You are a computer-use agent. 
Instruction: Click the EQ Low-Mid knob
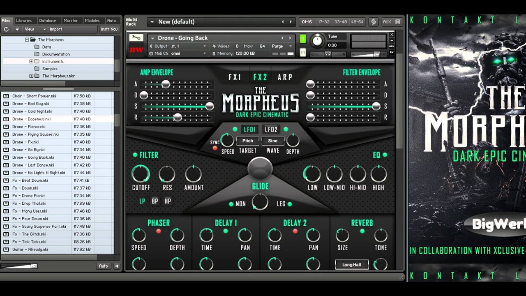(x=334, y=174)
